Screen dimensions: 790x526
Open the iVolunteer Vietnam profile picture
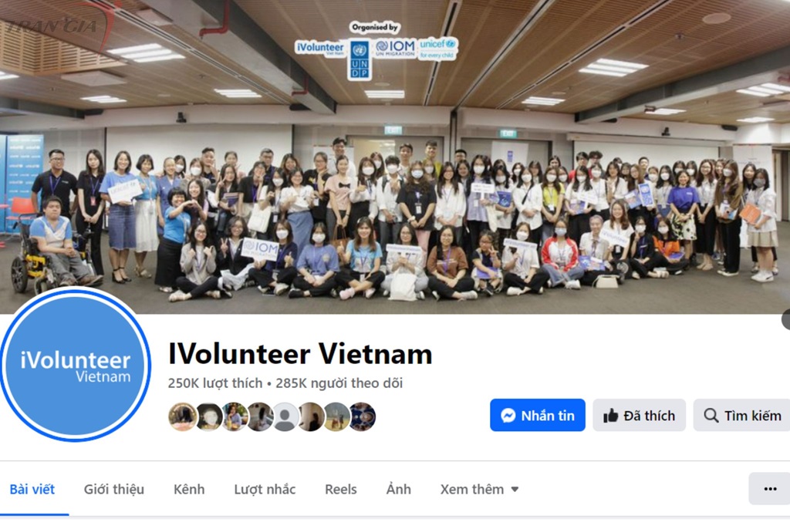[x=75, y=365]
